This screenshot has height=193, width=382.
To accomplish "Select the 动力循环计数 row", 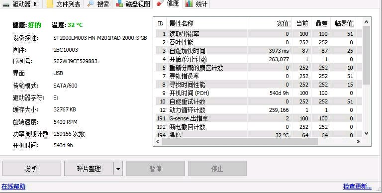I will tap(259, 110).
